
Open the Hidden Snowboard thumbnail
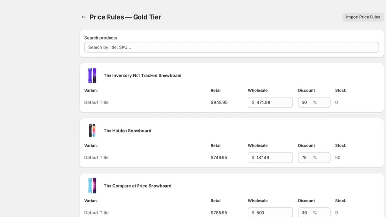(x=92, y=130)
